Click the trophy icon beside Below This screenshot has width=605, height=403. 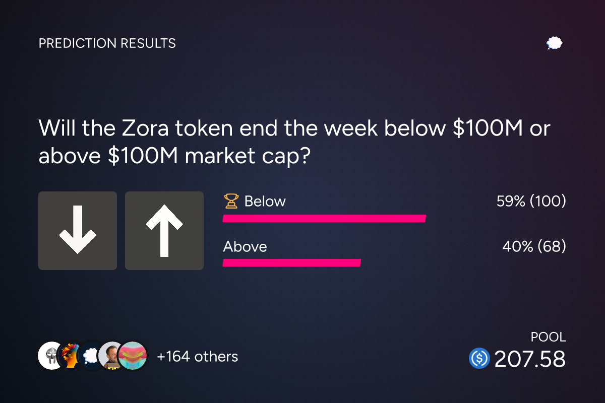[x=231, y=201]
